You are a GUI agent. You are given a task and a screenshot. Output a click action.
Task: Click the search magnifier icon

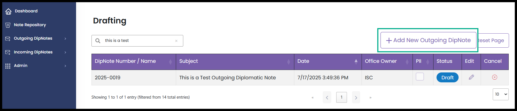pyautogui.click(x=98, y=41)
